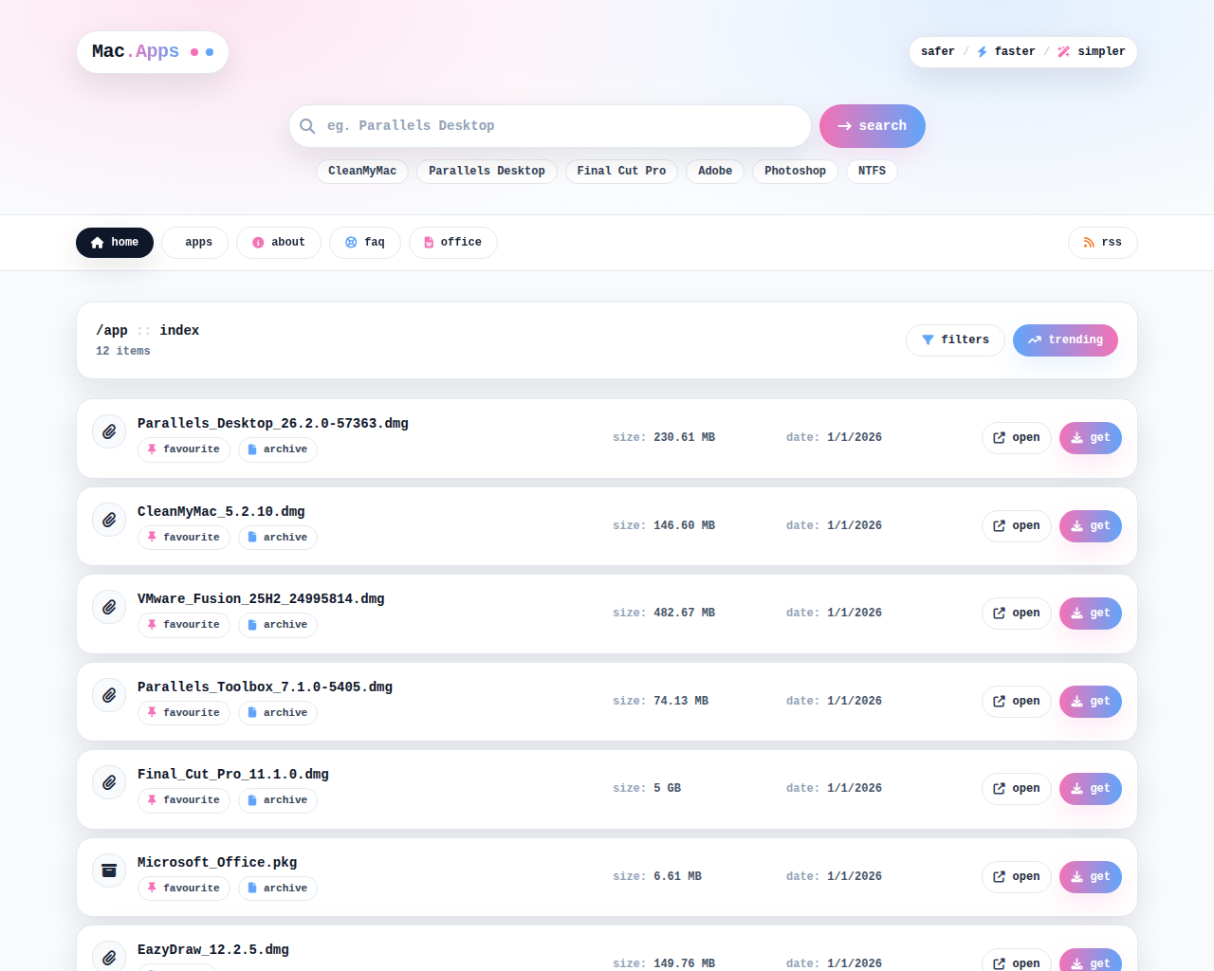Get the Microsoft_Office.pkg file

[x=1090, y=877]
